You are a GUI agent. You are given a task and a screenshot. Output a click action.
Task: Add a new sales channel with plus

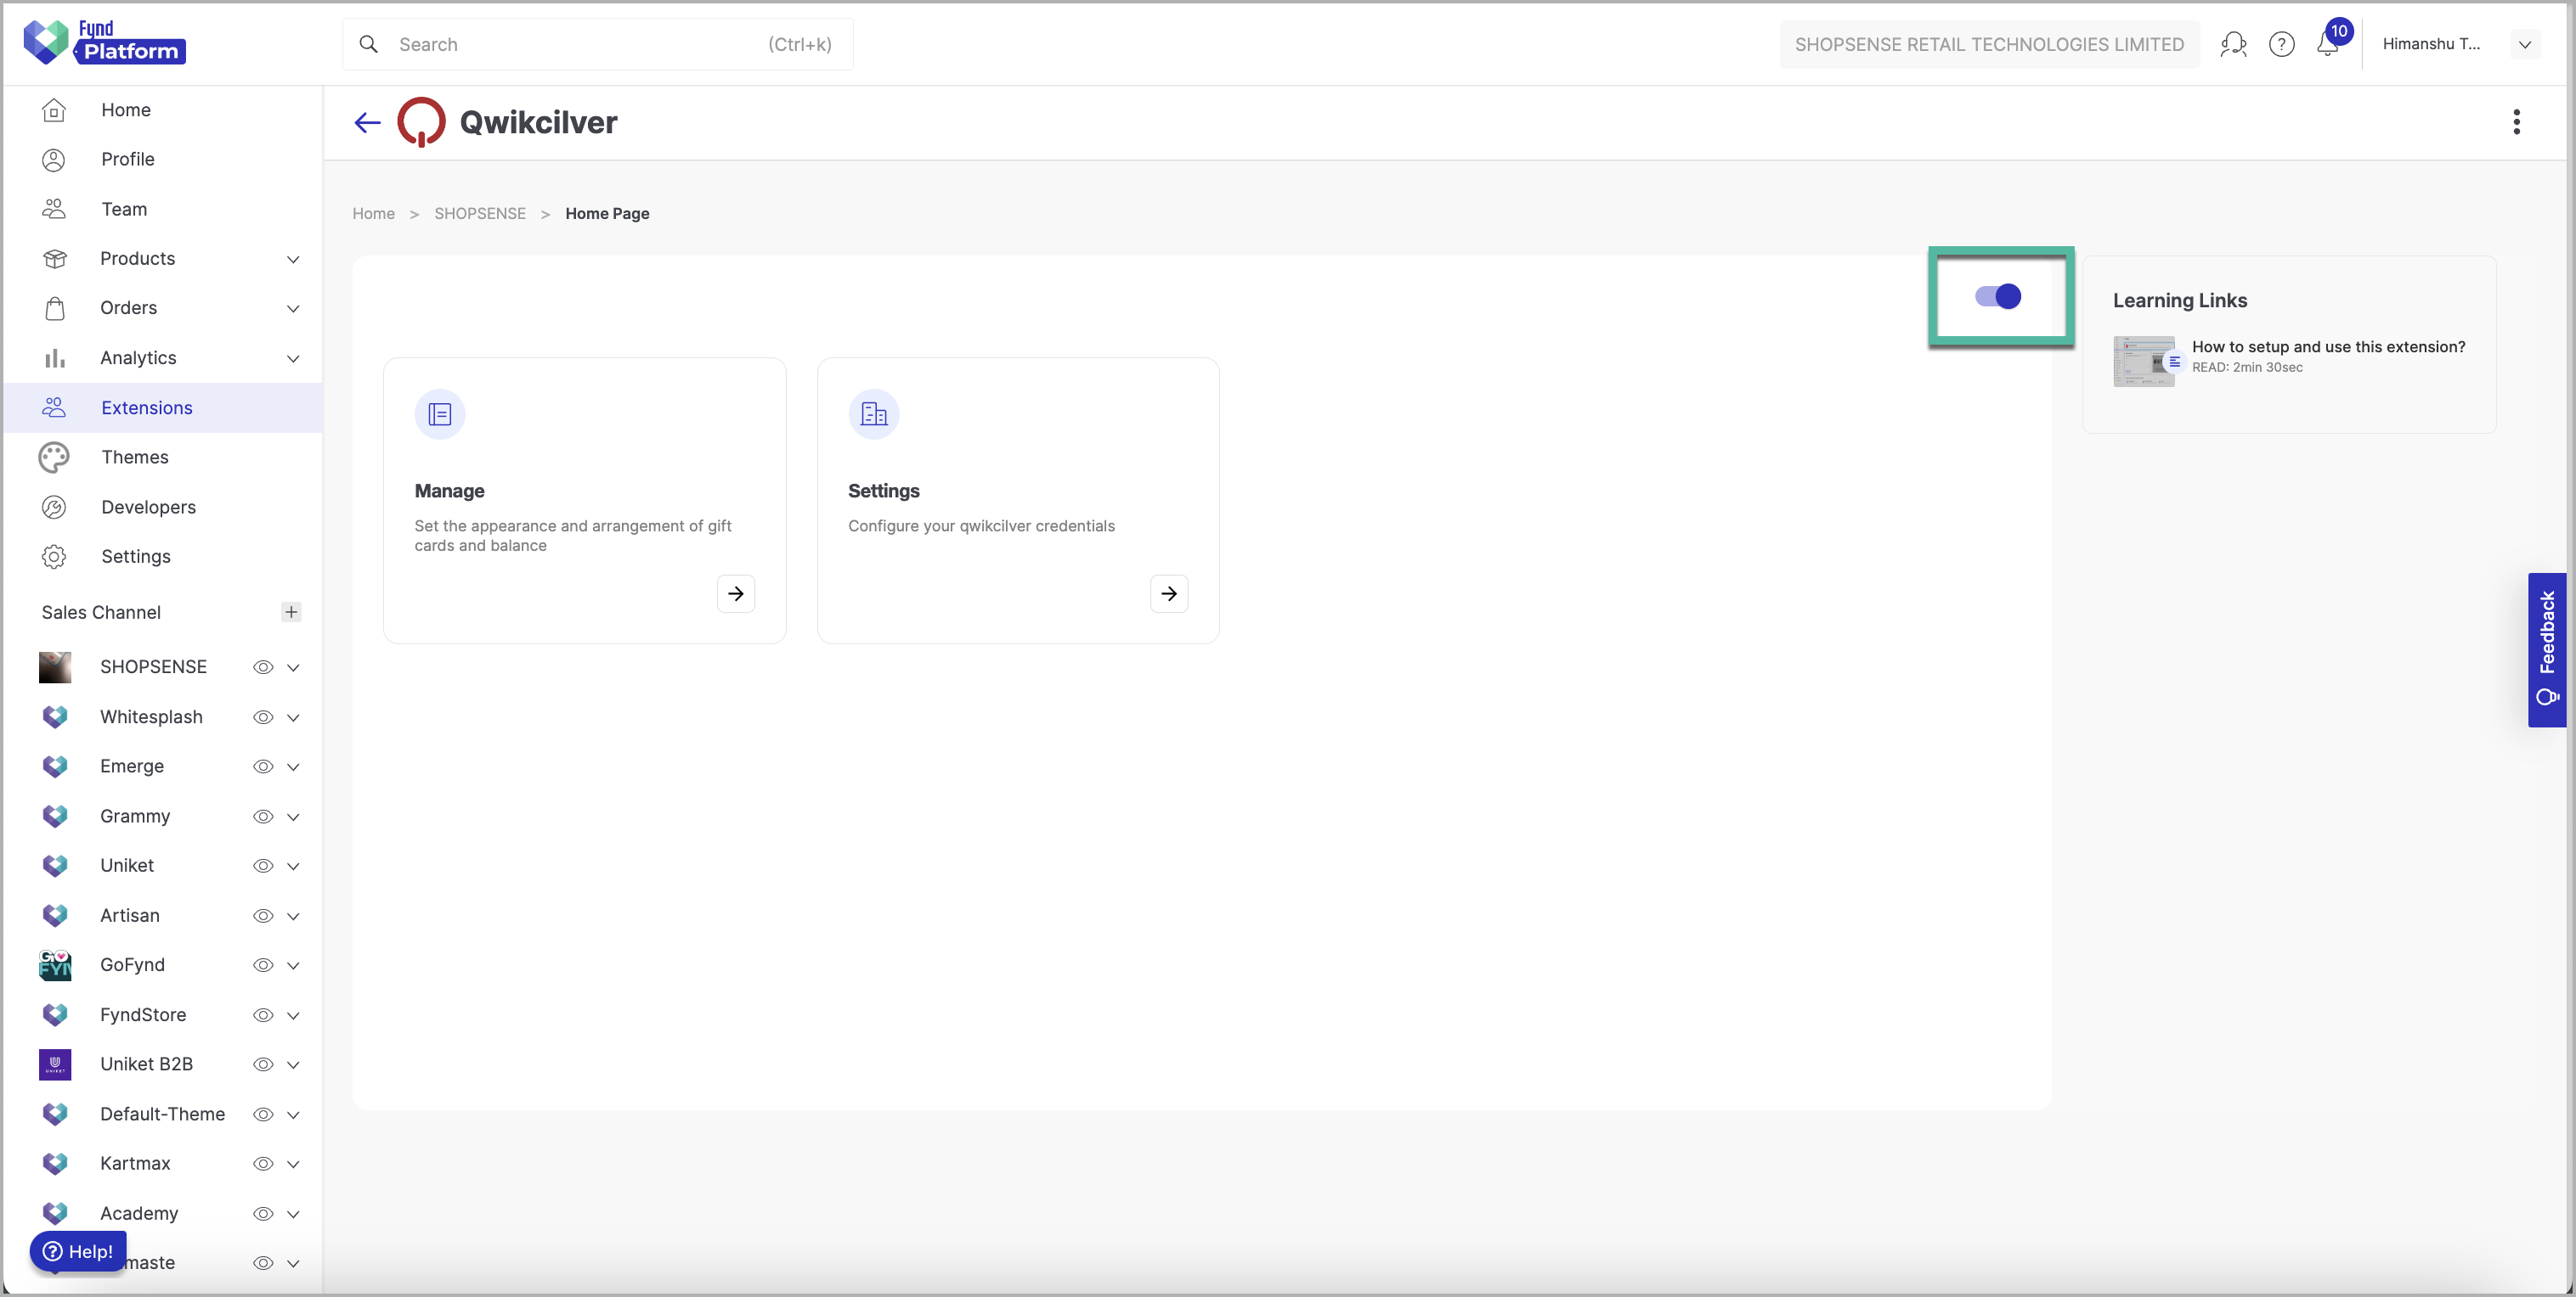(291, 611)
